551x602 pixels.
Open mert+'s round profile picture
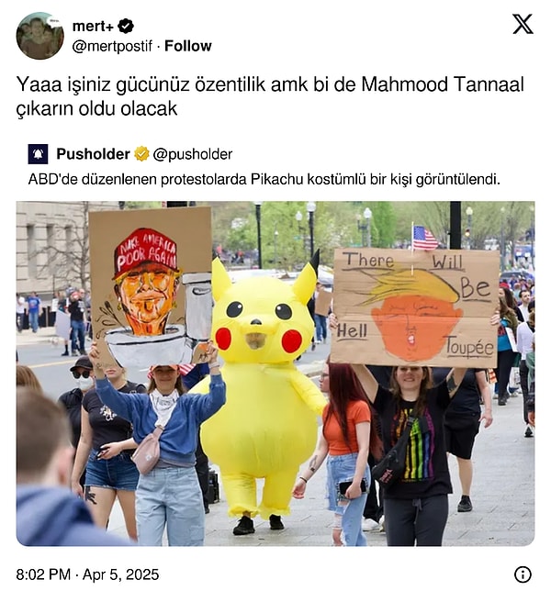[40, 36]
